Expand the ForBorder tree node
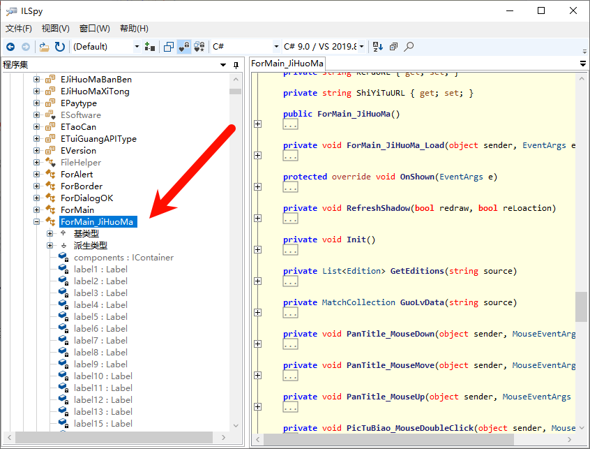590x449 pixels. pyautogui.click(x=36, y=186)
